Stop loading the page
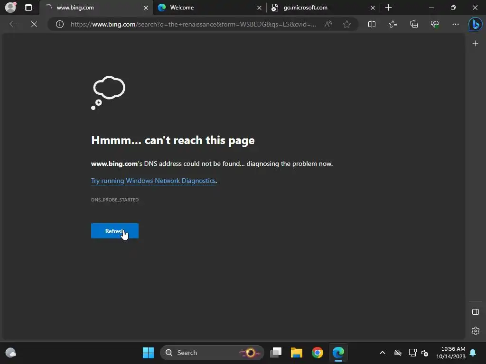The width and height of the screenshot is (486, 364). tap(34, 24)
